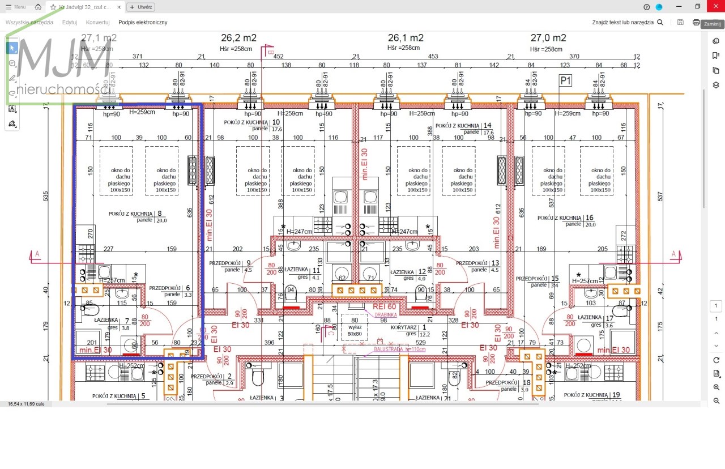Switch to Podpis elektroniczny
The height and width of the screenshot is (469, 725).
coord(143,22)
